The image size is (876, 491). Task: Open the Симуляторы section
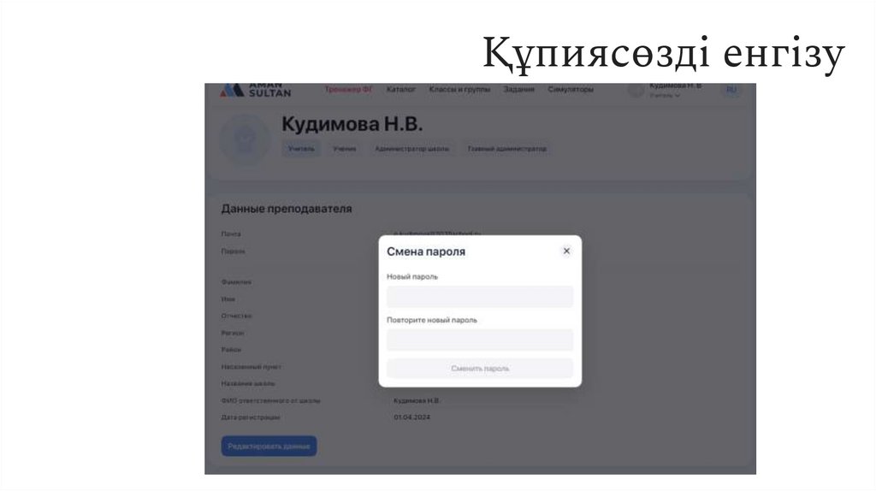click(571, 89)
